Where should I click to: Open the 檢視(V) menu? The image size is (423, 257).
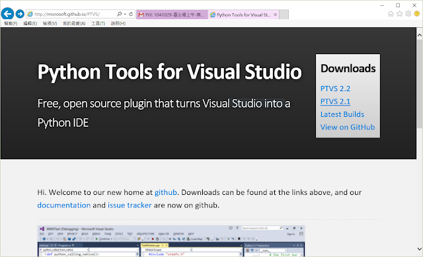pyautogui.click(x=50, y=24)
